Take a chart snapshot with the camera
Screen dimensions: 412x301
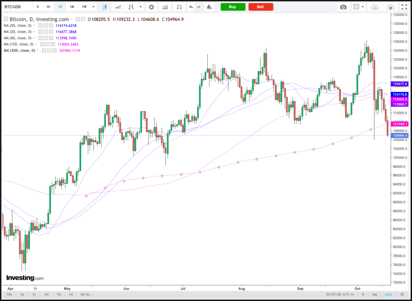coord(343,7)
